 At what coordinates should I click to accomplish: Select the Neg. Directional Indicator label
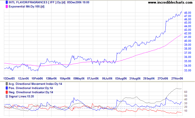coord(31,92)
